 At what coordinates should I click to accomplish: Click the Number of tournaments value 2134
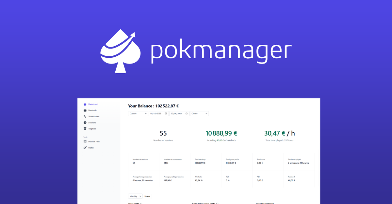(166, 163)
